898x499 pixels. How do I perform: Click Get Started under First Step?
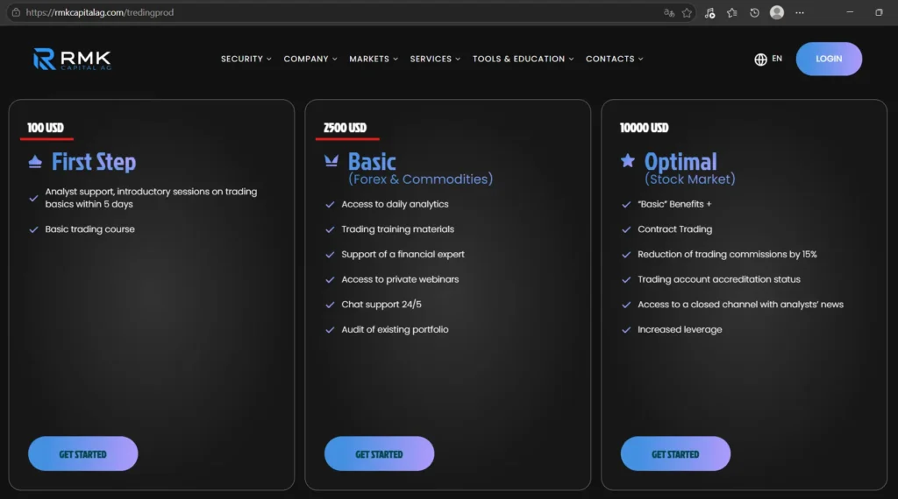(83, 453)
